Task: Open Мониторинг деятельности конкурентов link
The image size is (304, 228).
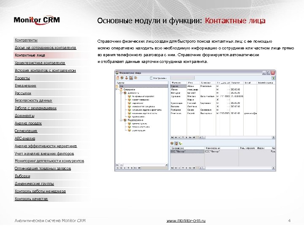Action: [x=49, y=161]
